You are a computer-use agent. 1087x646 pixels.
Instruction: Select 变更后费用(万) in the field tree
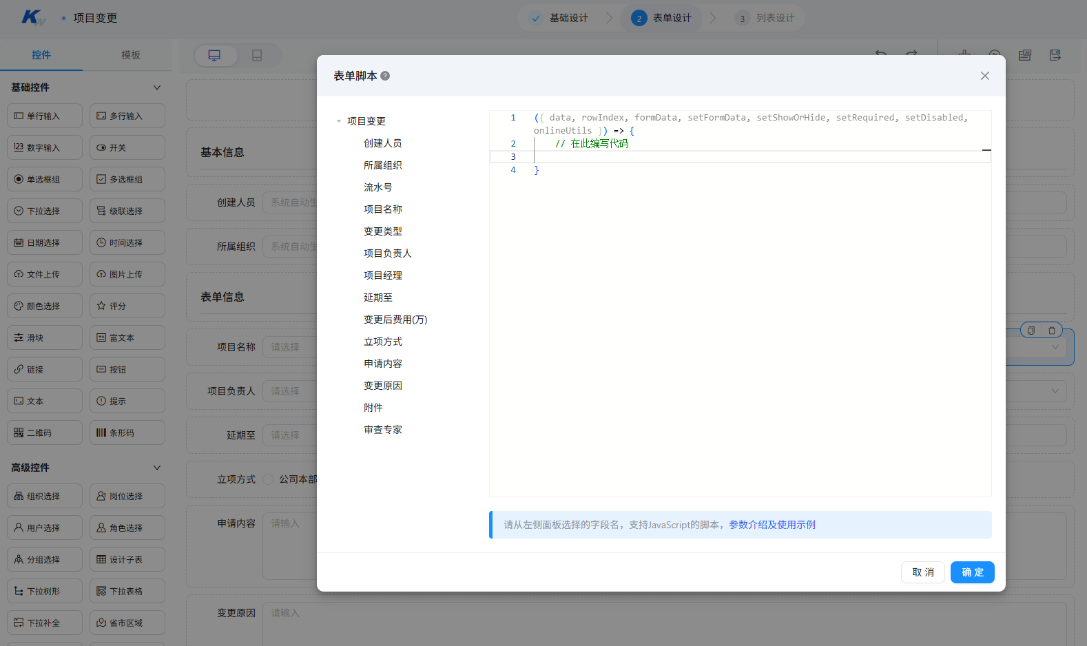(395, 320)
